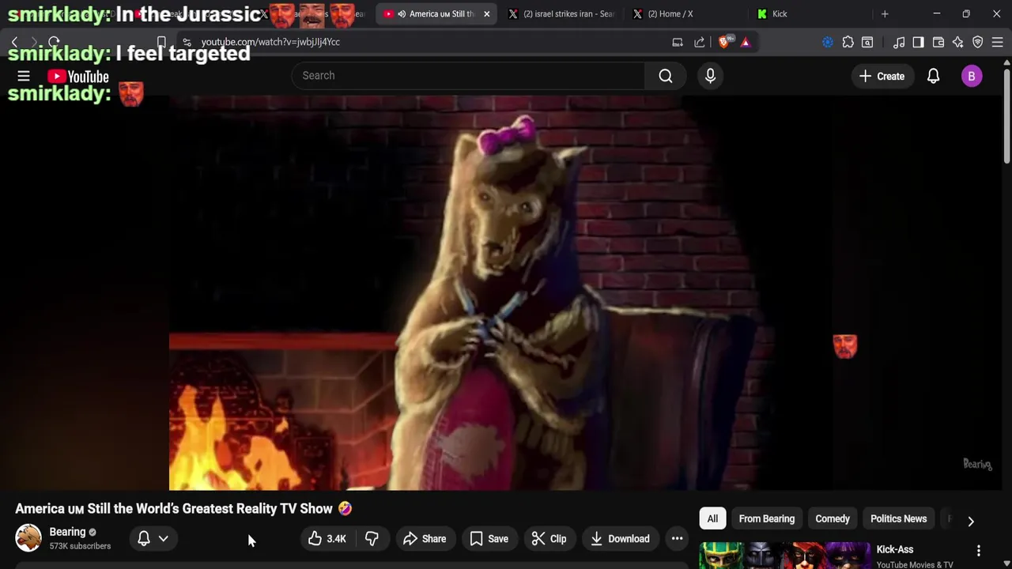Toggle the Bearing channel notification bell
Image resolution: width=1012 pixels, height=569 pixels.
[144, 539]
